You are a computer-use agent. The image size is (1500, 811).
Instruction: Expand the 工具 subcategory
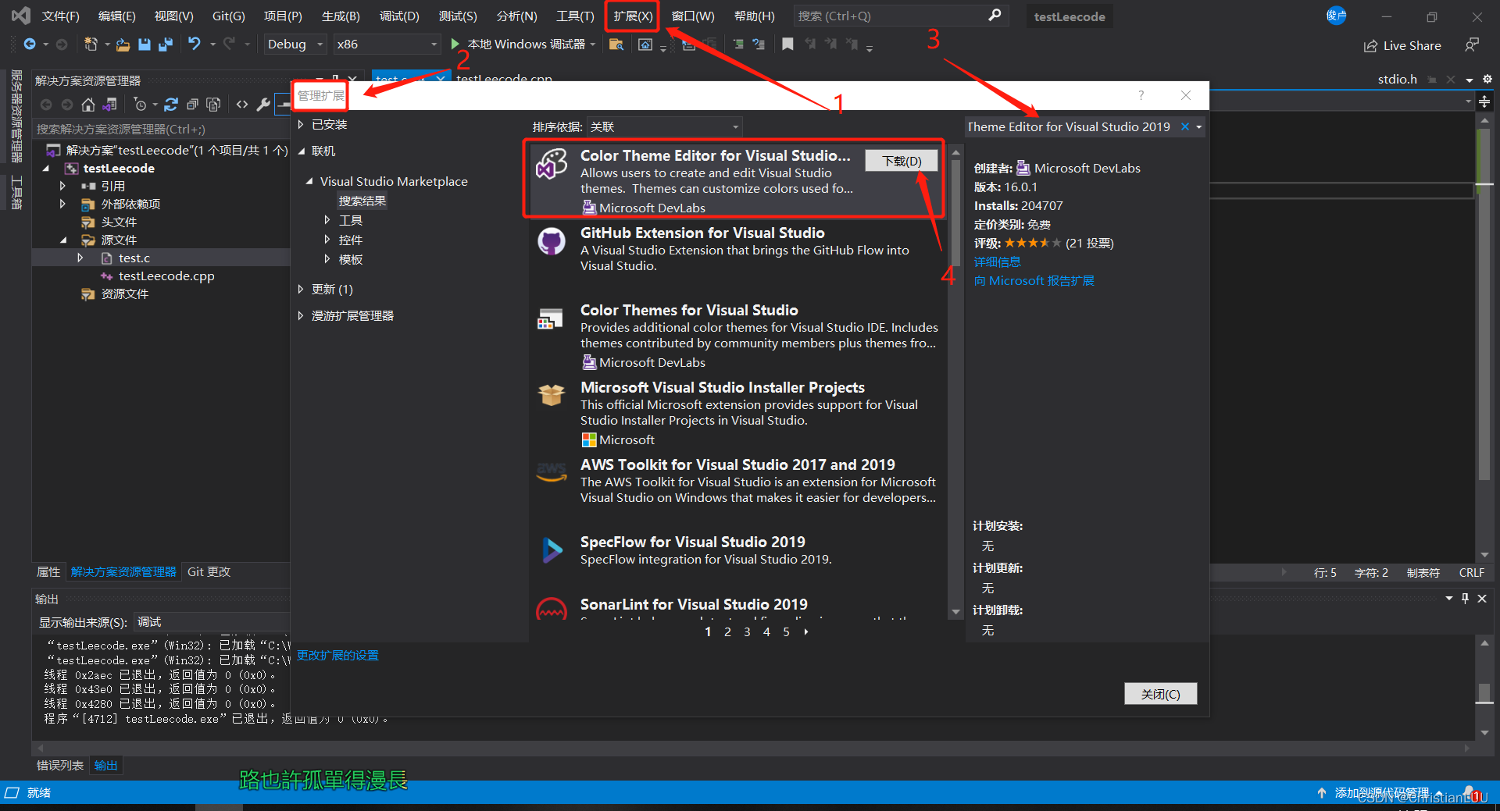click(x=327, y=220)
